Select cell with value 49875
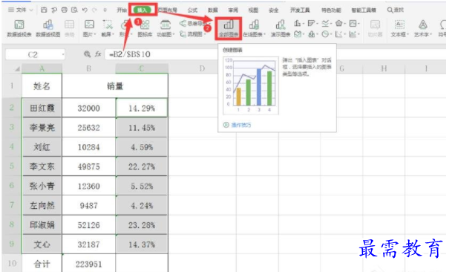 pyautogui.click(x=89, y=166)
